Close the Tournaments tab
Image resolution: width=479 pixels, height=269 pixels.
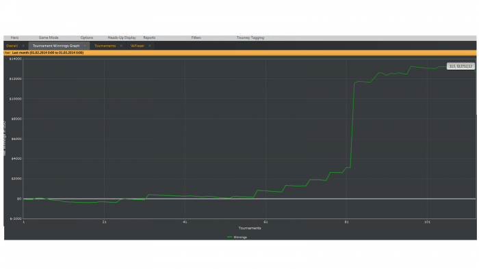point(121,46)
